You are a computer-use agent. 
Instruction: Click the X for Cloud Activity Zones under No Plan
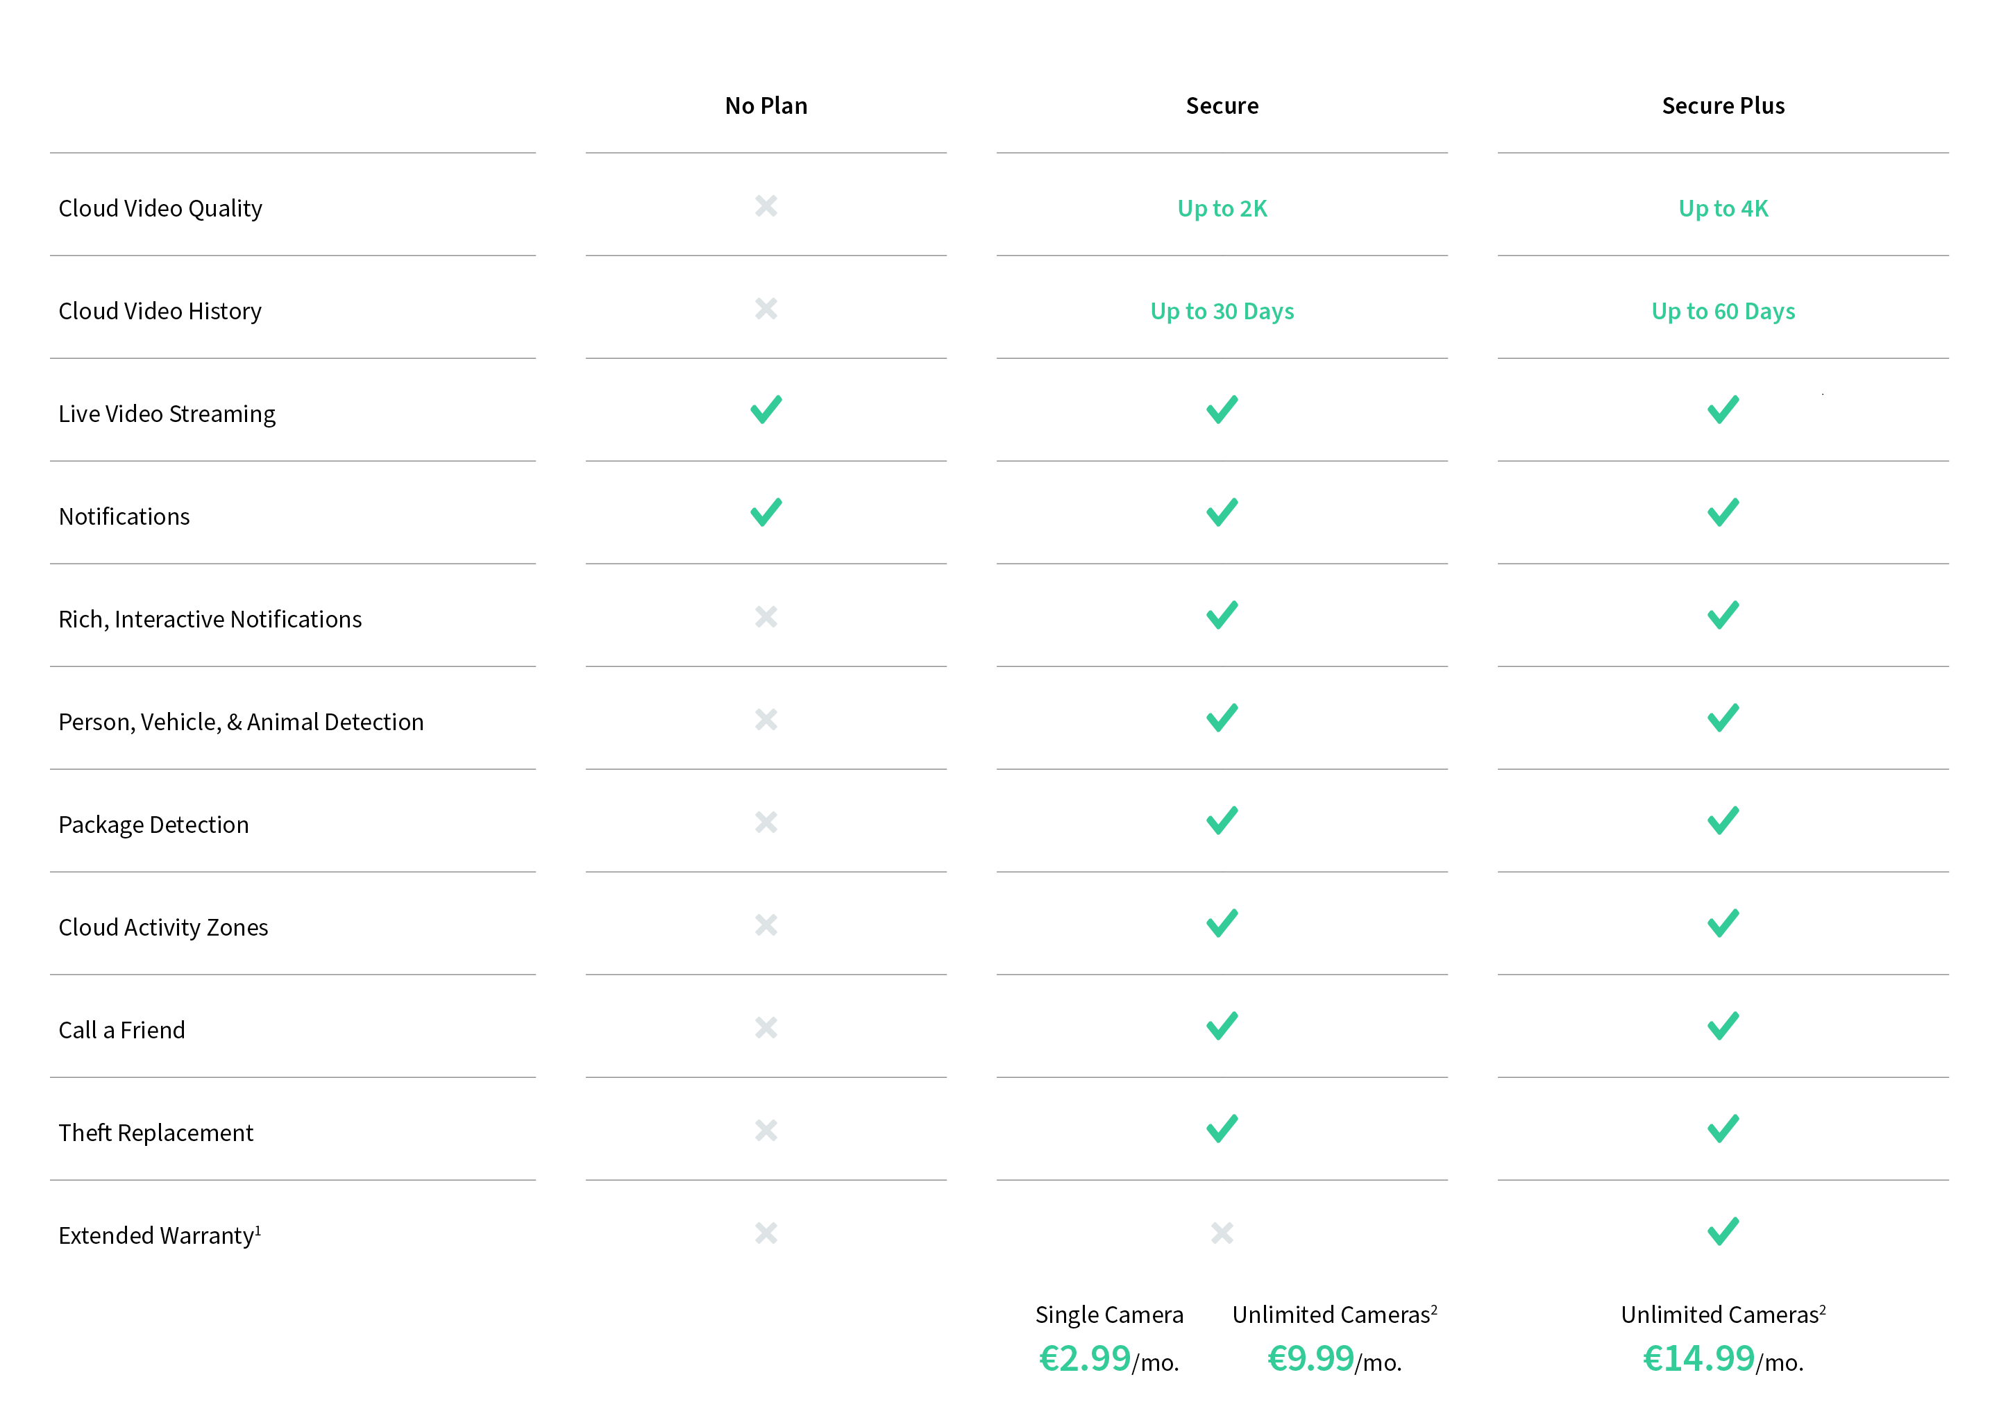pyautogui.click(x=766, y=925)
